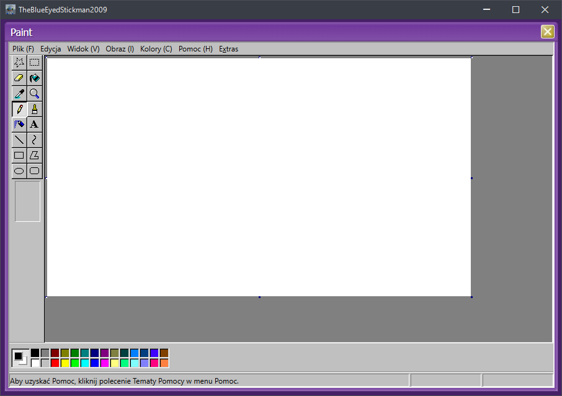Select the Pick Color eyedropper tool
The height and width of the screenshot is (396, 562).
[19, 94]
